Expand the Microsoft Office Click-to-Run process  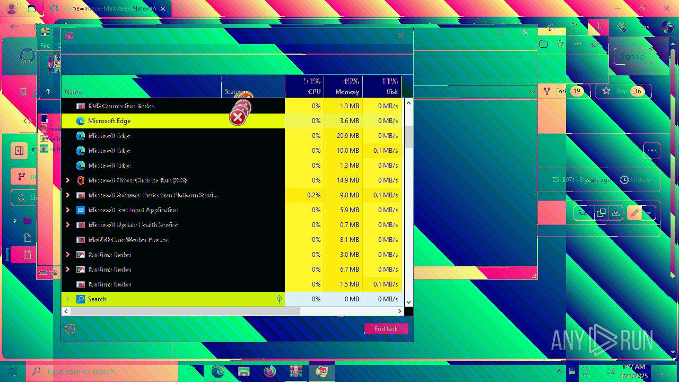tap(67, 180)
